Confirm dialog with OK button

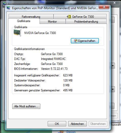click(x=57, y=124)
